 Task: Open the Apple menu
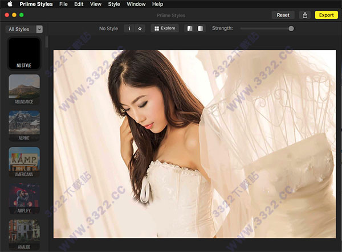click(x=10, y=4)
